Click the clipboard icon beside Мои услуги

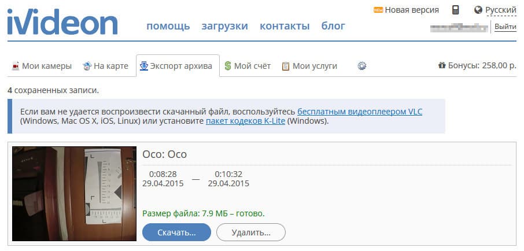[285, 66]
